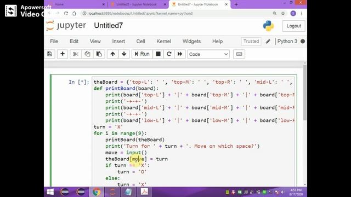
Task: Open the Chrome profile avatar
Action: click(293, 13)
